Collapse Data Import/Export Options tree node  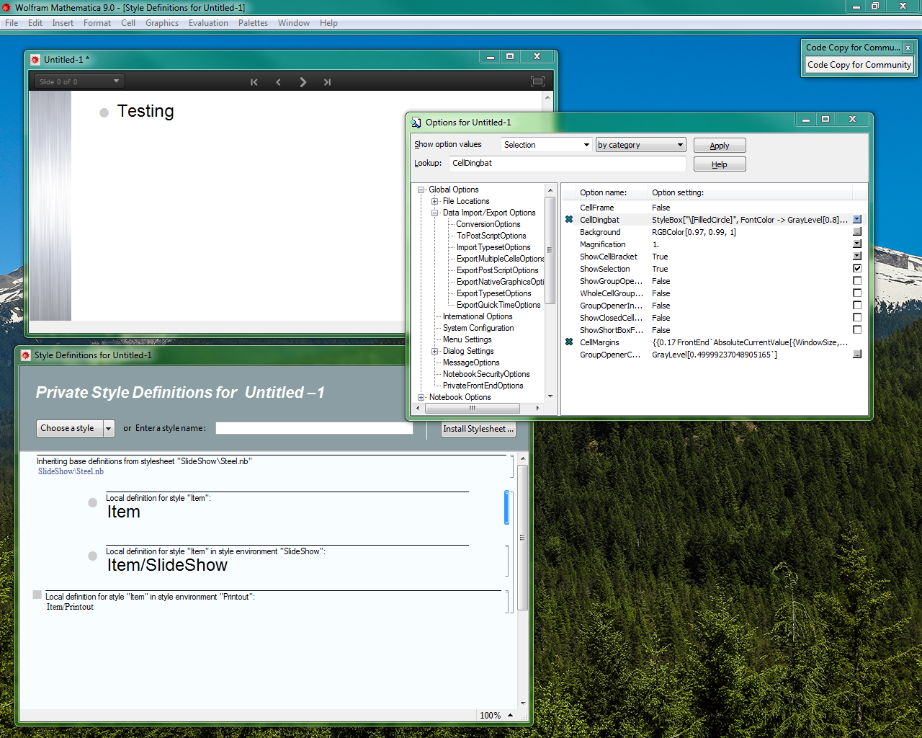(435, 213)
